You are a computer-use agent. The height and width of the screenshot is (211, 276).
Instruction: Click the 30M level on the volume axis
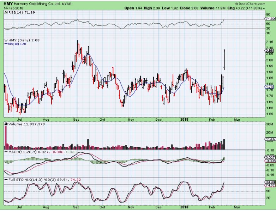click(x=269, y=124)
